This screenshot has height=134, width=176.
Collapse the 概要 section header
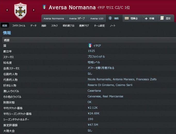[x=7, y=40]
